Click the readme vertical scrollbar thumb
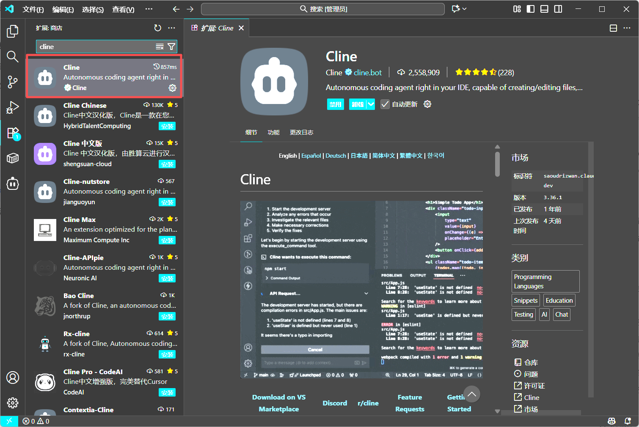The height and width of the screenshot is (427, 639). [x=497, y=164]
